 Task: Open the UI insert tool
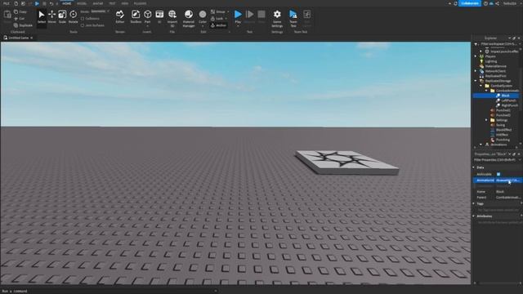coord(159,16)
